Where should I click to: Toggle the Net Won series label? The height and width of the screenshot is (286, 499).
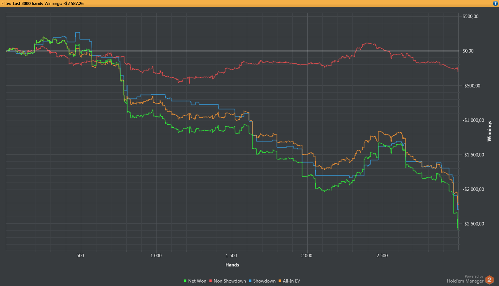tap(197, 281)
